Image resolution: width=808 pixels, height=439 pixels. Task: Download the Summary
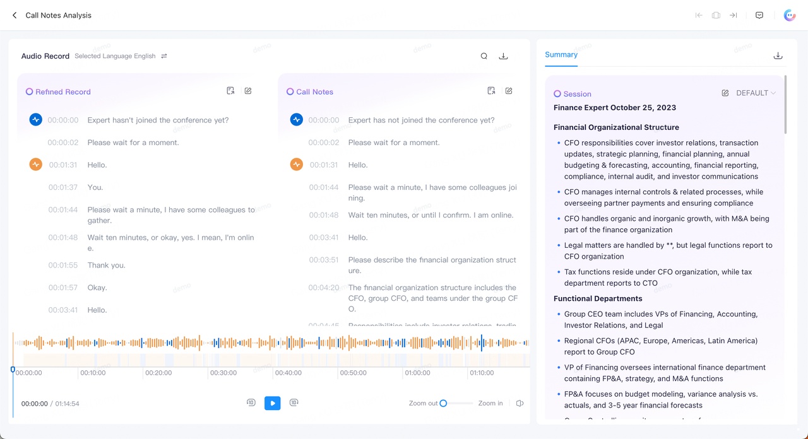(778, 56)
